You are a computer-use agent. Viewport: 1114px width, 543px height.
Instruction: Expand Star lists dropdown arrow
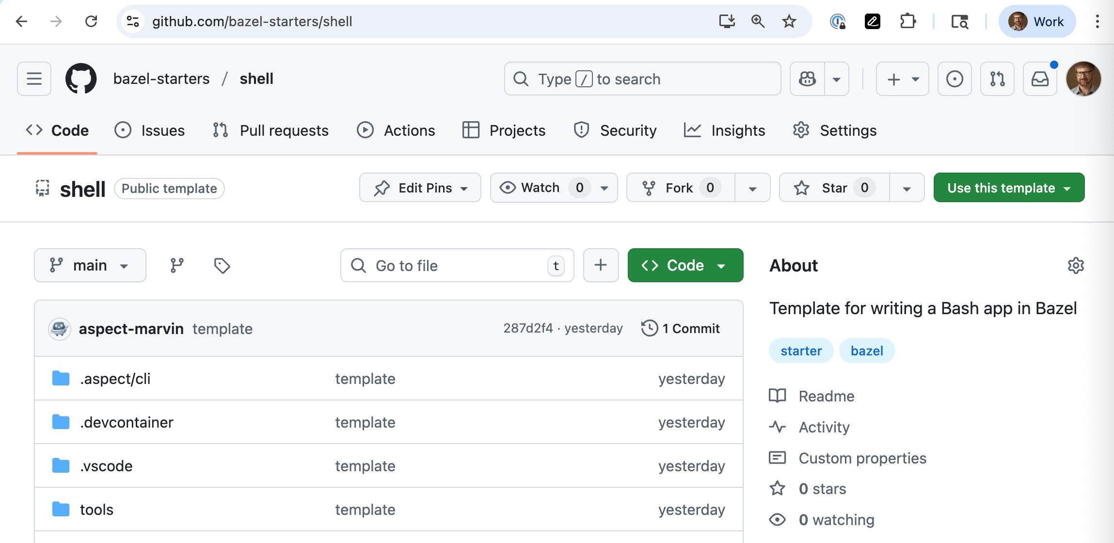[x=907, y=188]
